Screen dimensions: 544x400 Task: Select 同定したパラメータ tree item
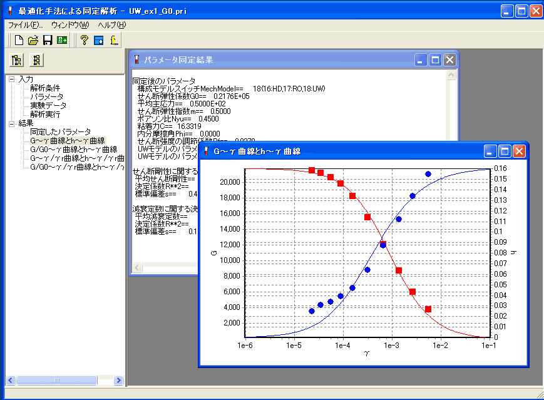click(x=60, y=132)
